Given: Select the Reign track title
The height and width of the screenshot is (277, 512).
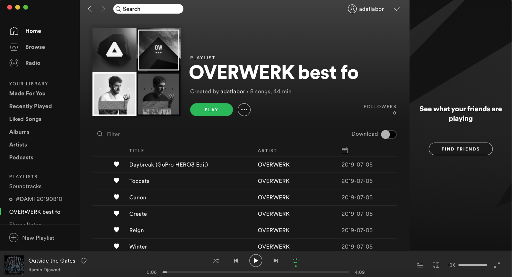Looking at the screenshot, I should click(x=137, y=230).
